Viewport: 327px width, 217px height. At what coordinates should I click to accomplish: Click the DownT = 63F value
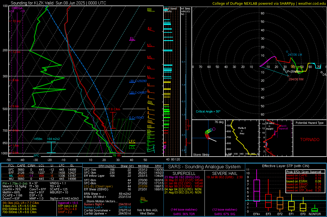(11, 199)
